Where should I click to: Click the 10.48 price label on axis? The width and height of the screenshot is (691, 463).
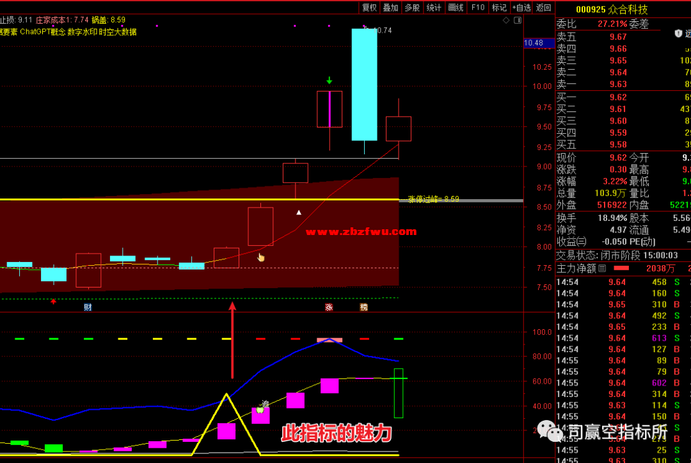[533, 43]
